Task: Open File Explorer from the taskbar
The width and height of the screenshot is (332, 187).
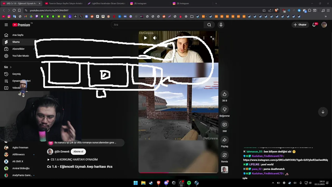Action: 143,183
